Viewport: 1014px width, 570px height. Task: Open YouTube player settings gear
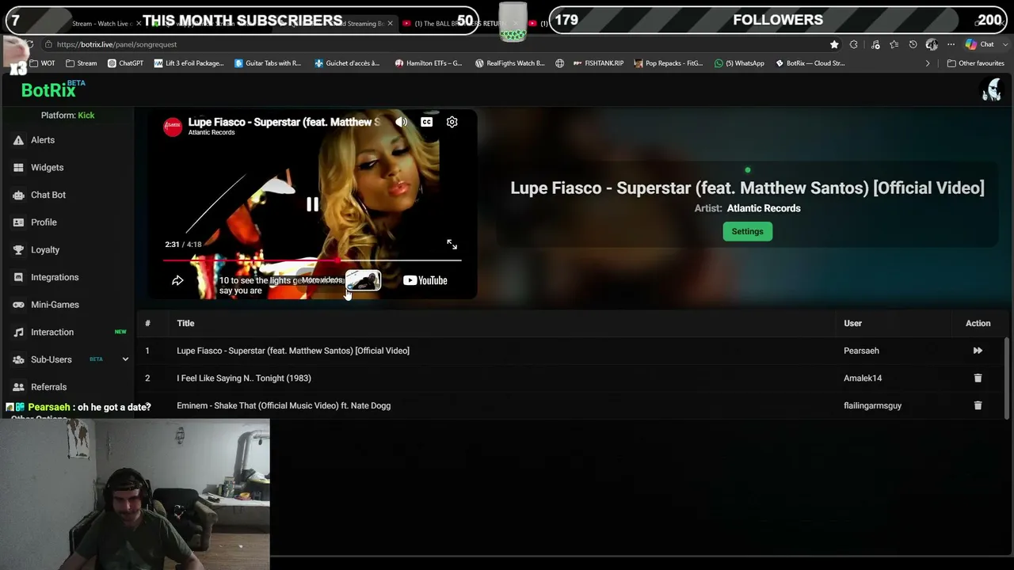point(452,122)
